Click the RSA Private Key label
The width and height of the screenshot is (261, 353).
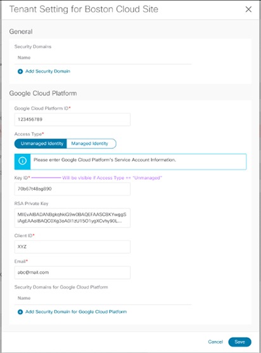(x=31, y=204)
